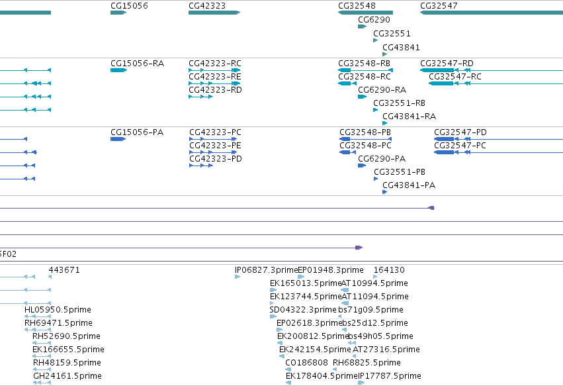
Task: Open the CG15056-RA transcript
Action: 119,70
